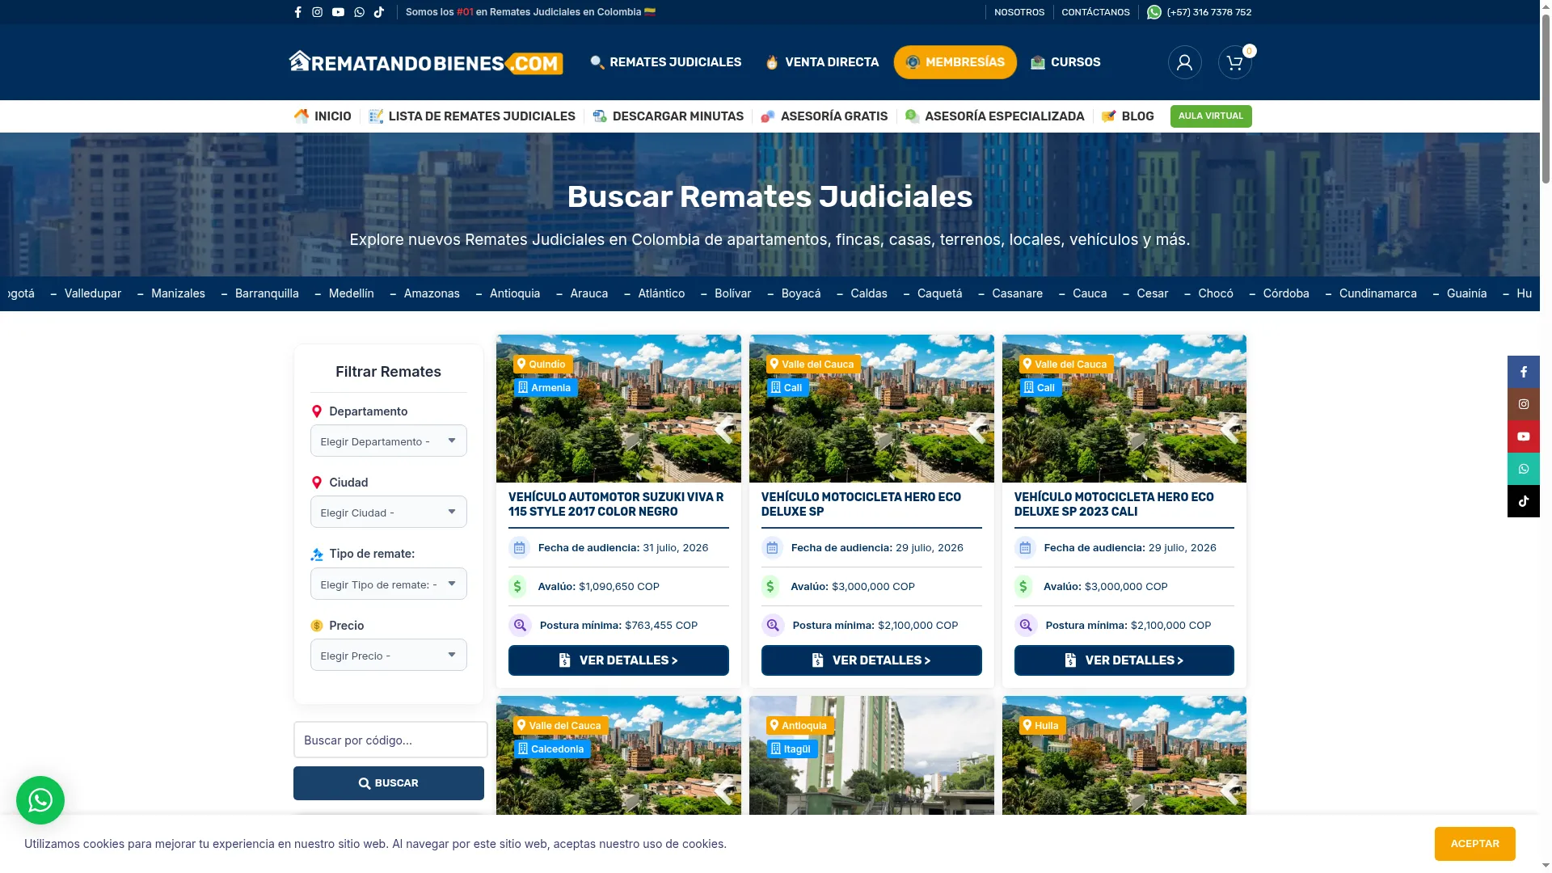Expand Elegir Tipo de remate dropdown
This screenshot has width=1552, height=873.
tap(389, 584)
